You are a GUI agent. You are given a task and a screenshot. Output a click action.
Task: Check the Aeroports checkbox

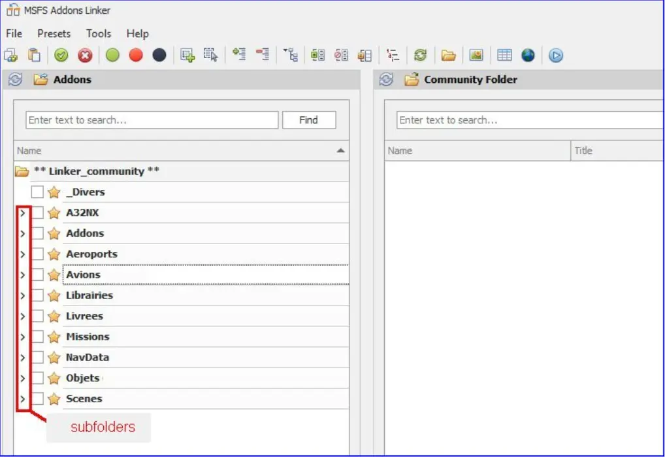pyautogui.click(x=37, y=254)
